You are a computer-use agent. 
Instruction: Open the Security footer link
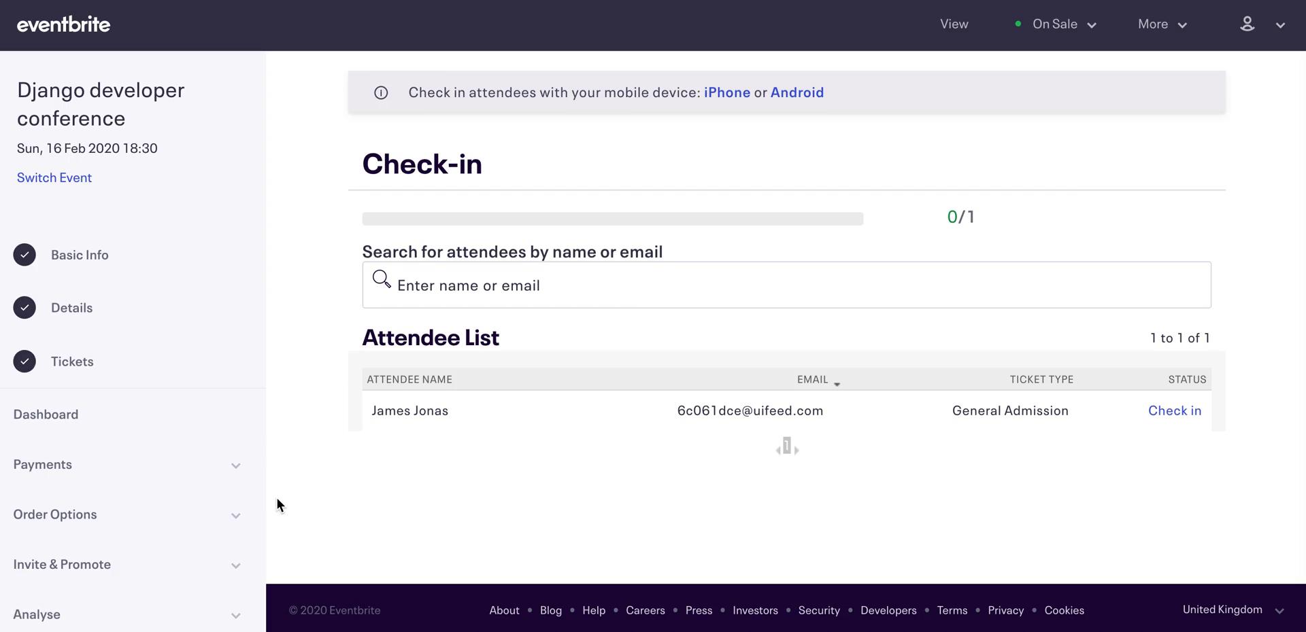(x=819, y=610)
